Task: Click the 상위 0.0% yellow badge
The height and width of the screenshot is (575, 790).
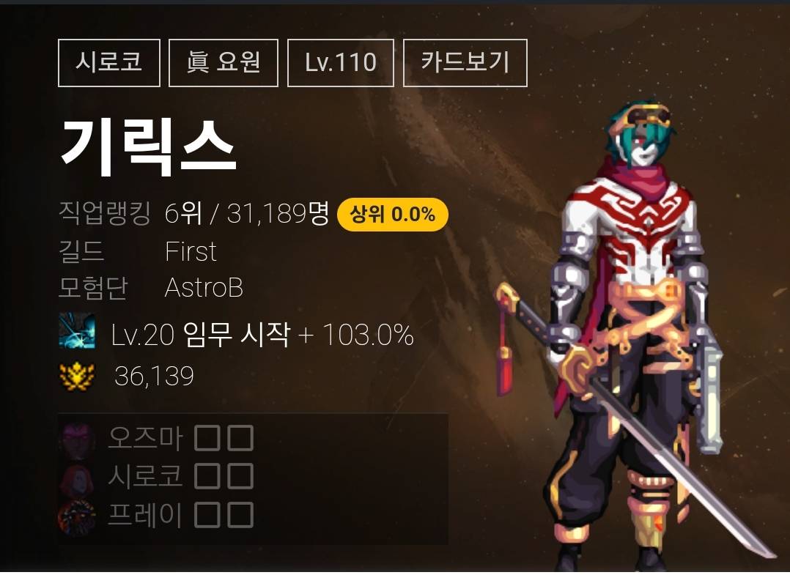Action: point(393,215)
